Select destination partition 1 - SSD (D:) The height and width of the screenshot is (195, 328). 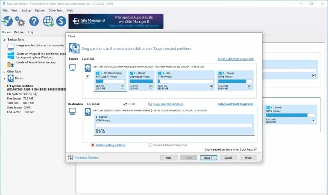tap(174, 124)
